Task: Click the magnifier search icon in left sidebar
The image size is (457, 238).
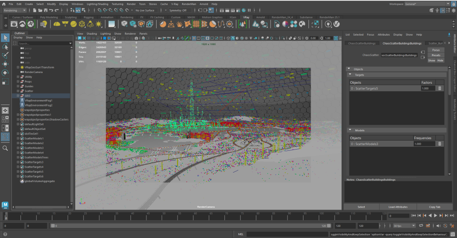Action: click(x=5, y=148)
